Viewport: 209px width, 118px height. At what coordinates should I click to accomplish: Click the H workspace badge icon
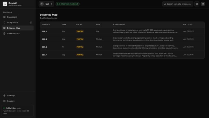42,4
